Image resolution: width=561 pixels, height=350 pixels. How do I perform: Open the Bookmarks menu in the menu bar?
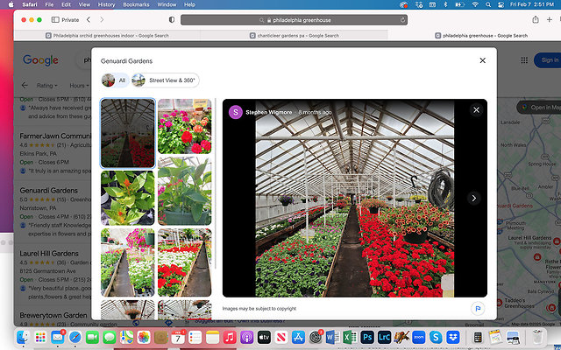135,4
